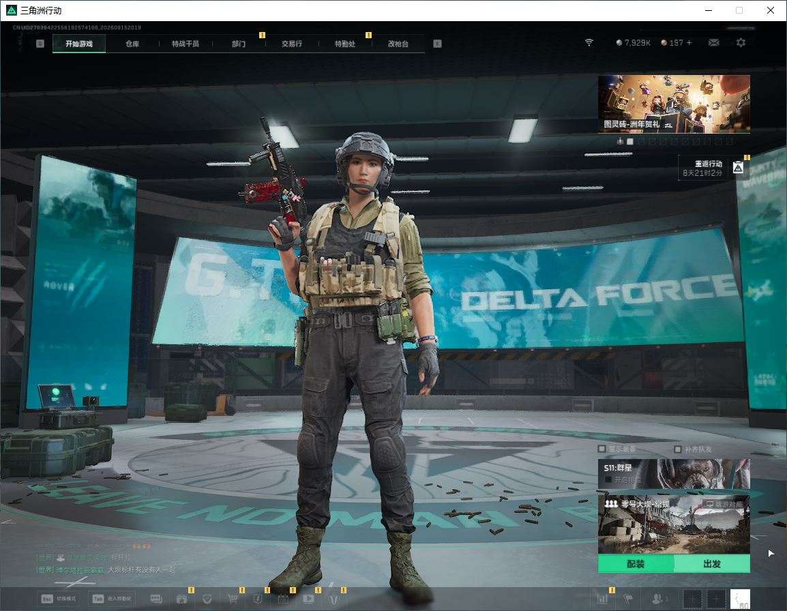Open the 特战干员 tab
This screenshot has height=611, width=787.
coord(185,44)
